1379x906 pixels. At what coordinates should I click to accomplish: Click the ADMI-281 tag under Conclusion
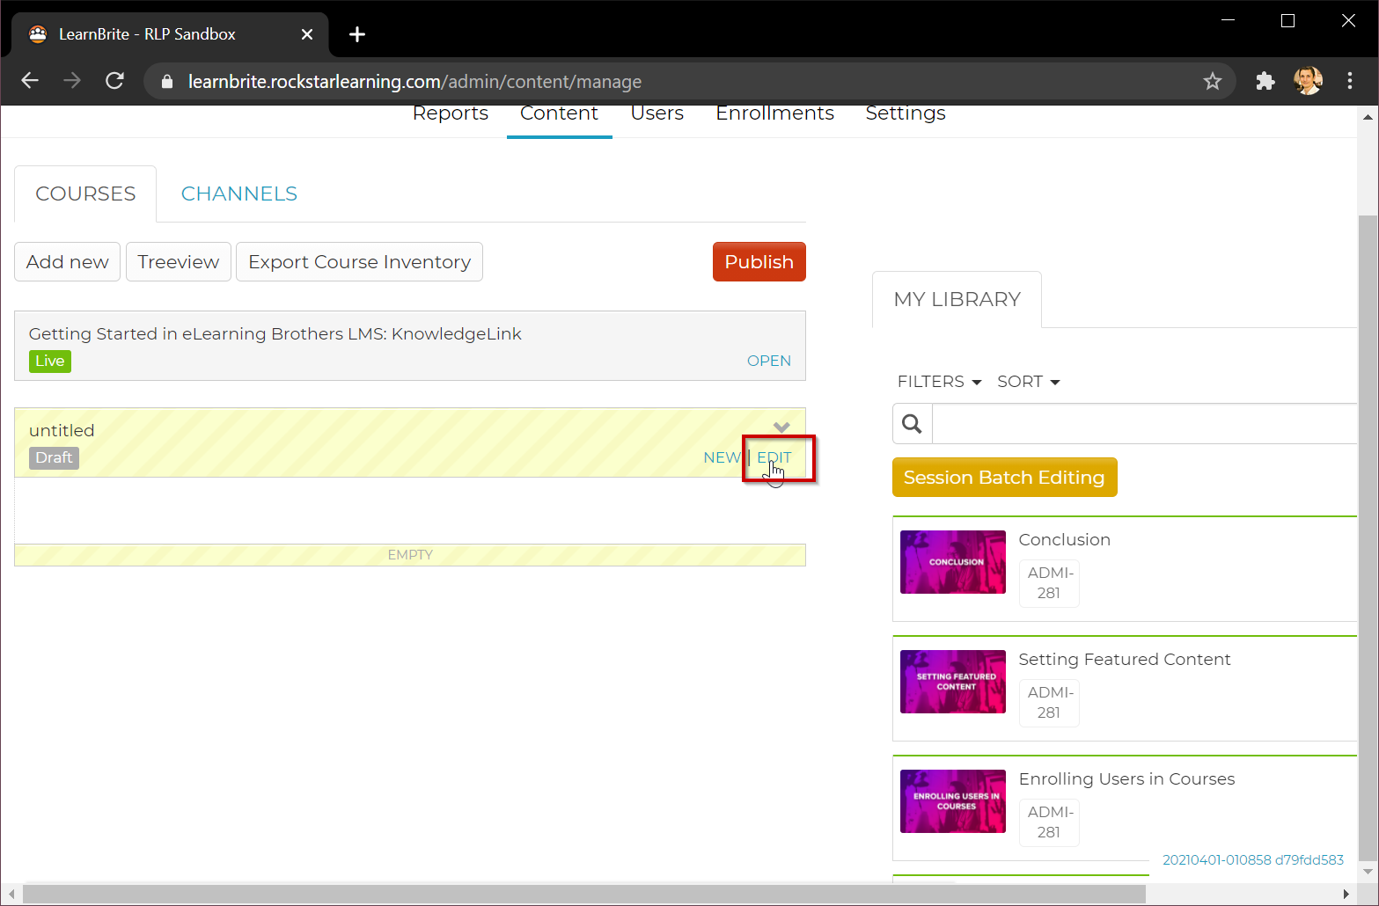(x=1049, y=582)
